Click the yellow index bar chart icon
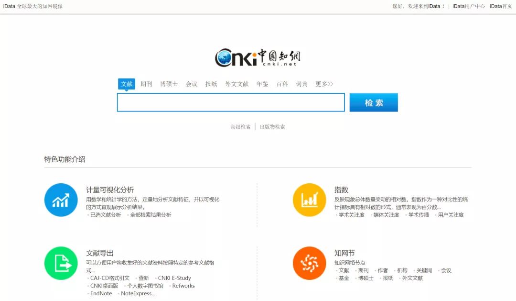This screenshot has height=301, width=516. coord(309,200)
